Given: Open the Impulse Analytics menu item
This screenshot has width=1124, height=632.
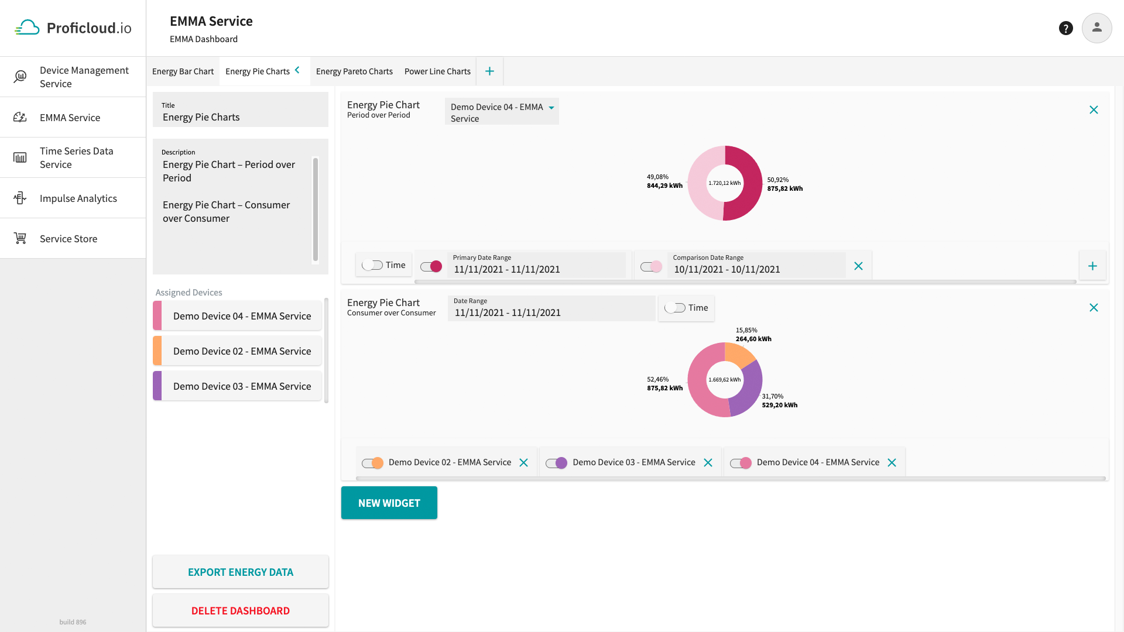Looking at the screenshot, I should (73, 198).
